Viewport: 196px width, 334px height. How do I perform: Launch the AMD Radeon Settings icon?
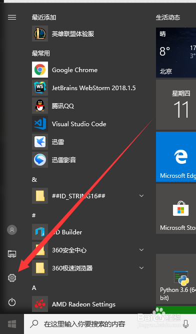pyautogui.click(x=40, y=304)
